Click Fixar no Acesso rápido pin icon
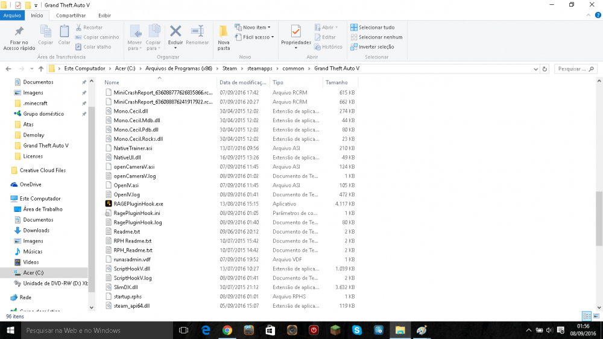The image size is (603, 339). click(19, 32)
